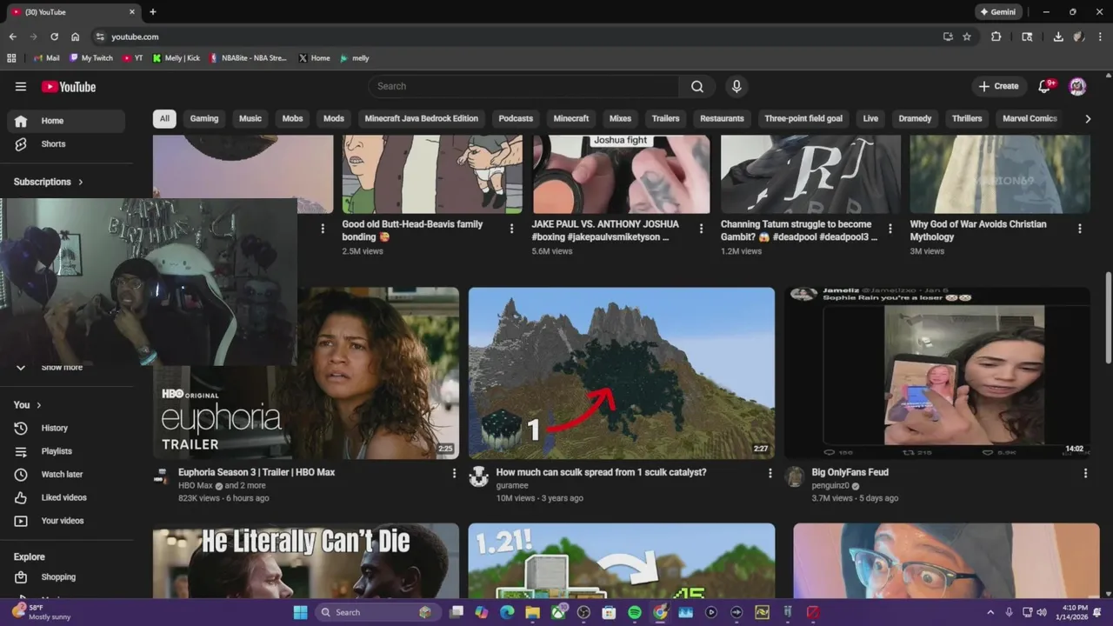Open Your videos in sidebar
This screenshot has width=1113, height=626.
(x=66, y=521)
